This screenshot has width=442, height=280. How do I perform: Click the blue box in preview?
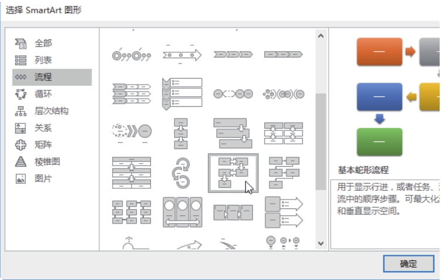pos(379,97)
